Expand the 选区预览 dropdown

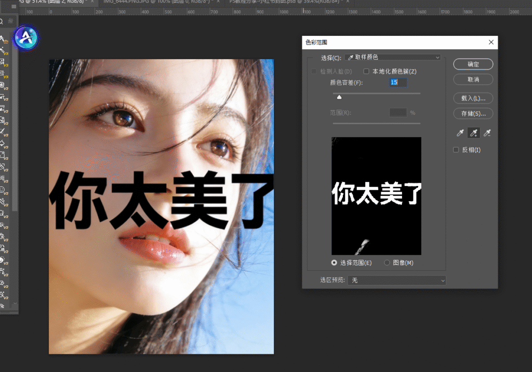pyautogui.click(x=397, y=280)
